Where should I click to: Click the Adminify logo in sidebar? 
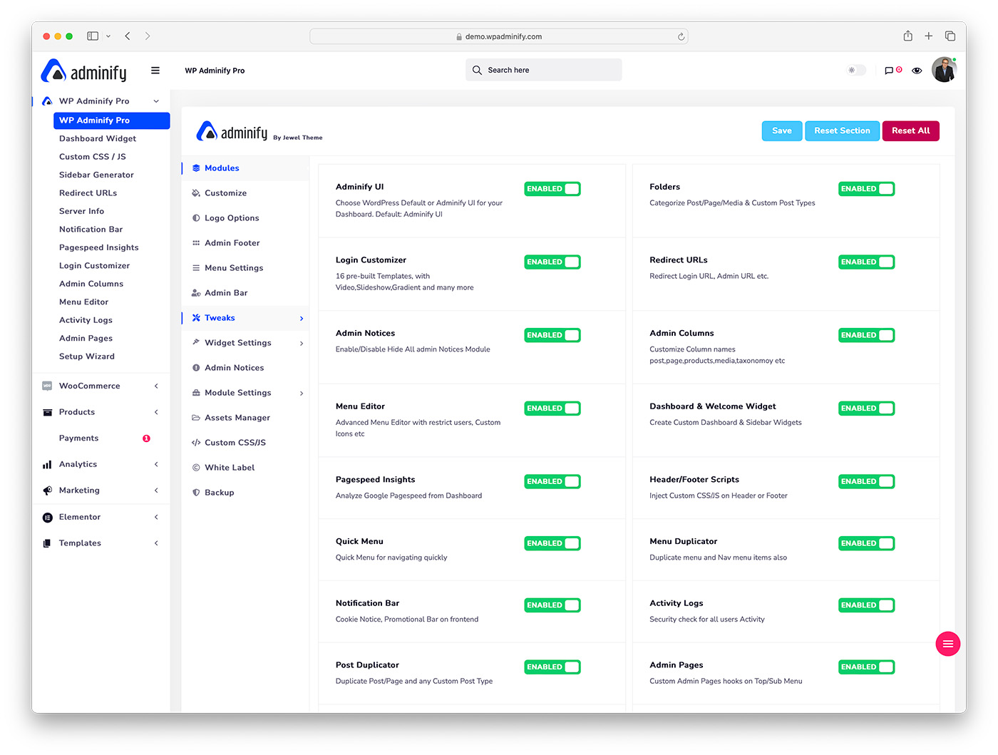(x=84, y=71)
